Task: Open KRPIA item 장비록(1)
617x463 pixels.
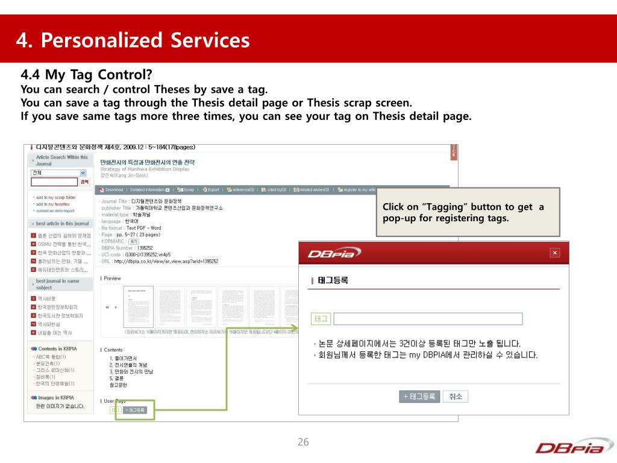Action: tap(45, 377)
